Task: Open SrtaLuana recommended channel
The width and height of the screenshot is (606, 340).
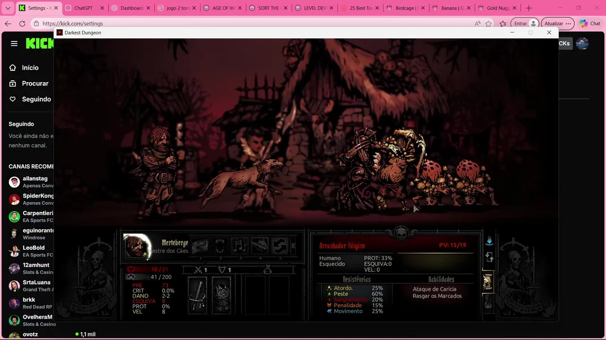Action: click(30, 286)
